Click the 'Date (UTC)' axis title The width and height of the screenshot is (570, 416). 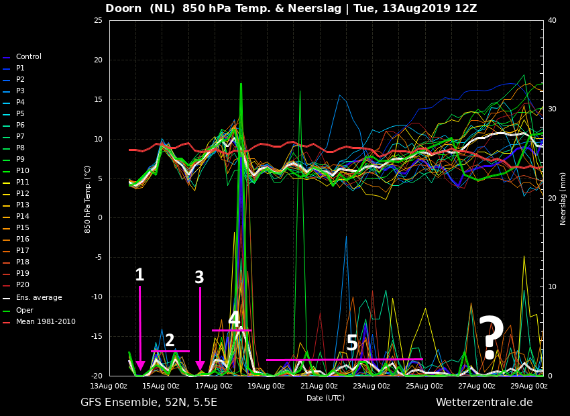[325, 398]
